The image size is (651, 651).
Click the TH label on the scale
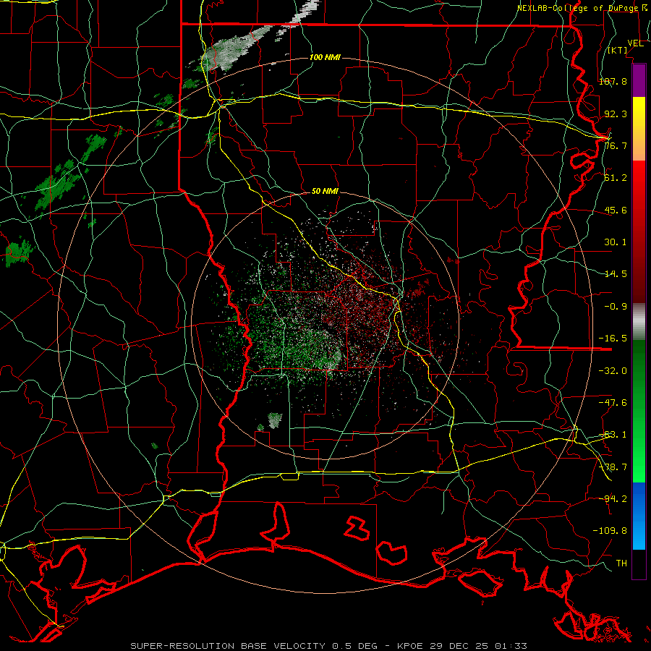(x=621, y=563)
